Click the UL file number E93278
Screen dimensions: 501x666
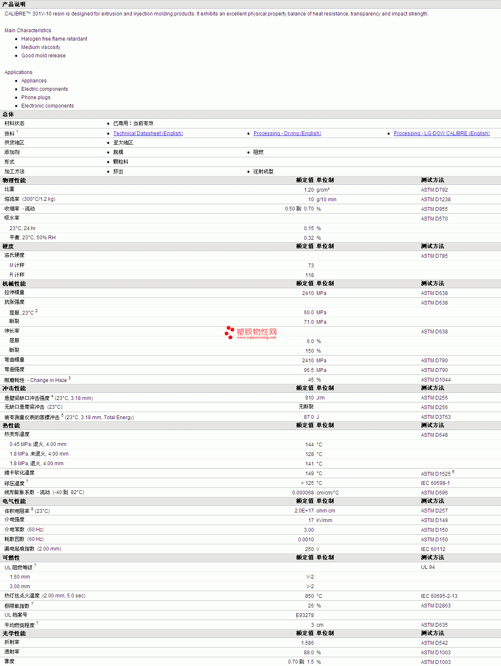305,615
